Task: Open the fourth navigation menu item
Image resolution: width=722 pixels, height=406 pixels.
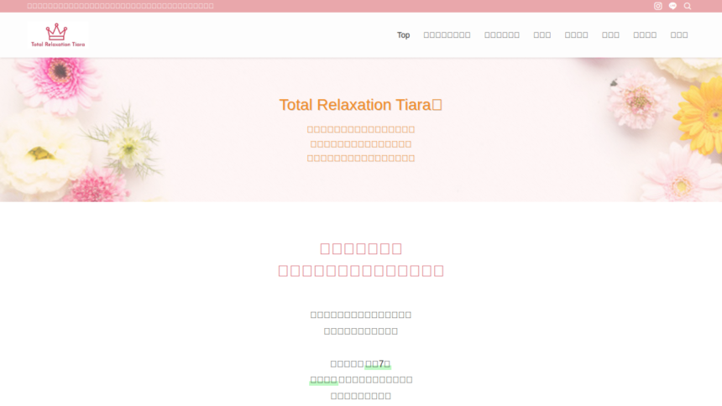Action: click(541, 35)
